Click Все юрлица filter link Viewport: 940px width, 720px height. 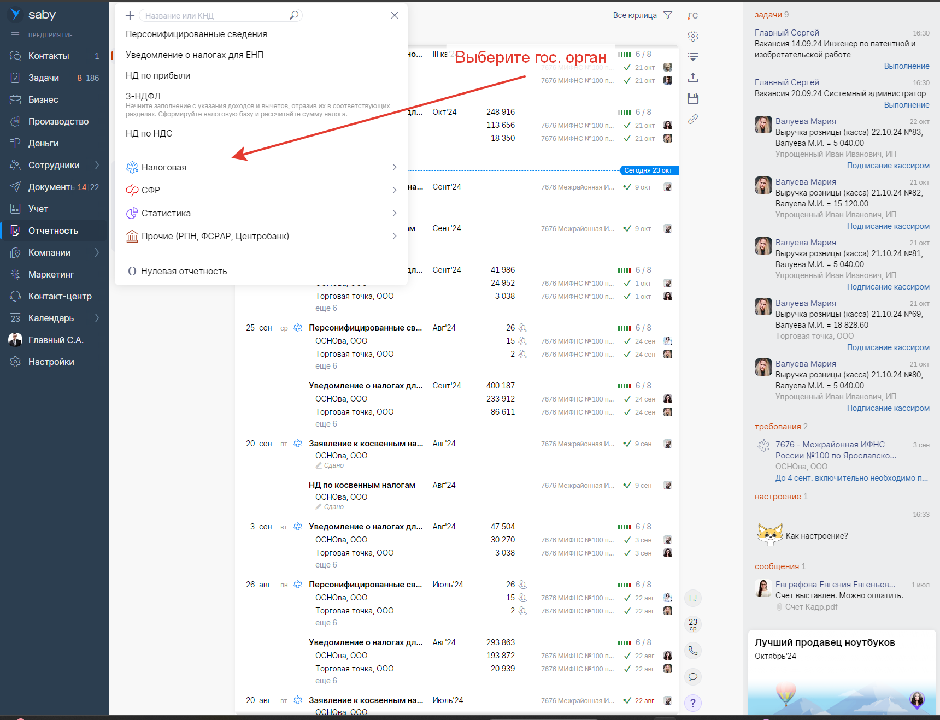pyautogui.click(x=634, y=15)
